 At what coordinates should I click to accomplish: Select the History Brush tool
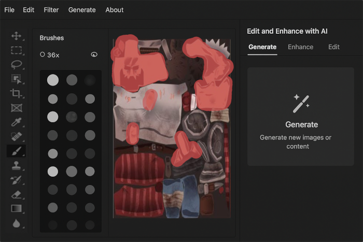[16, 180]
